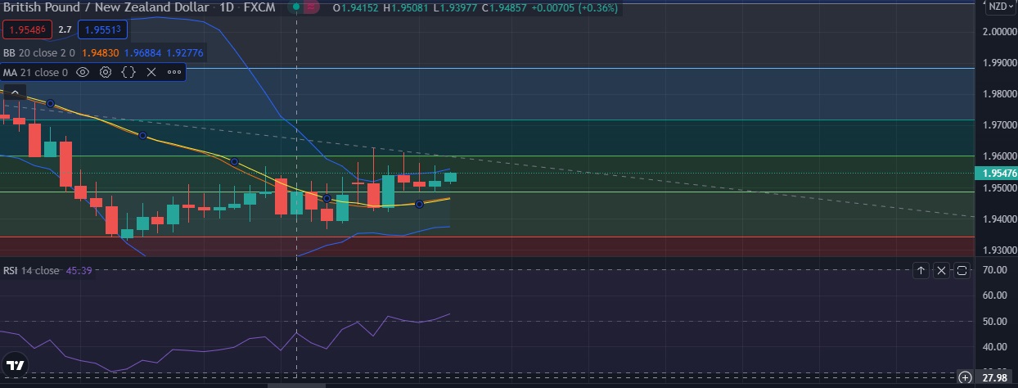Remove the MA 21 indicator with X

151,72
